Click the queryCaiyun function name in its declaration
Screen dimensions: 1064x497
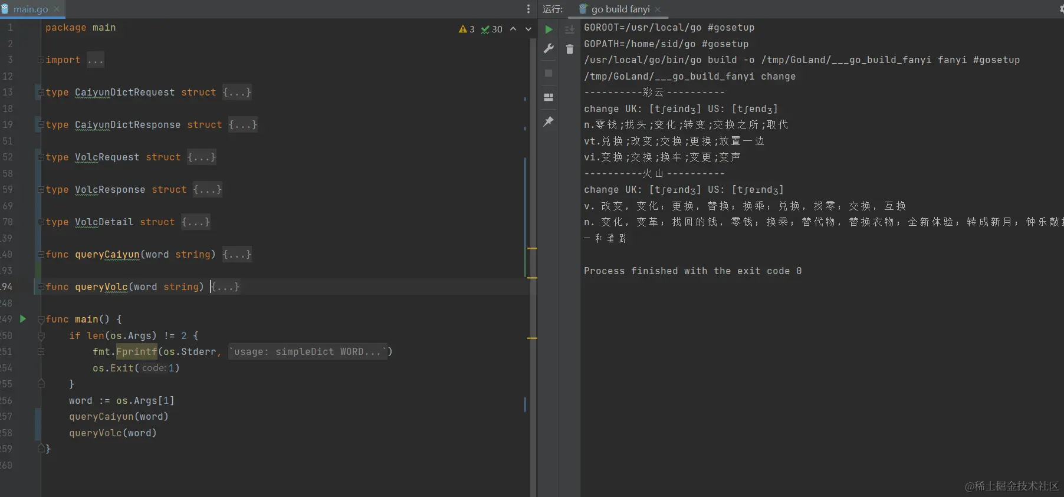pyautogui.click(x=107, y=255)
